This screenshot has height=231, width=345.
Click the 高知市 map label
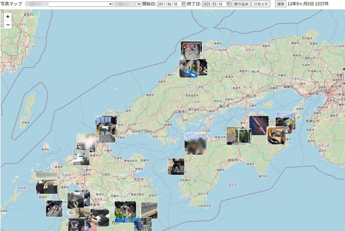click(233, 160)
